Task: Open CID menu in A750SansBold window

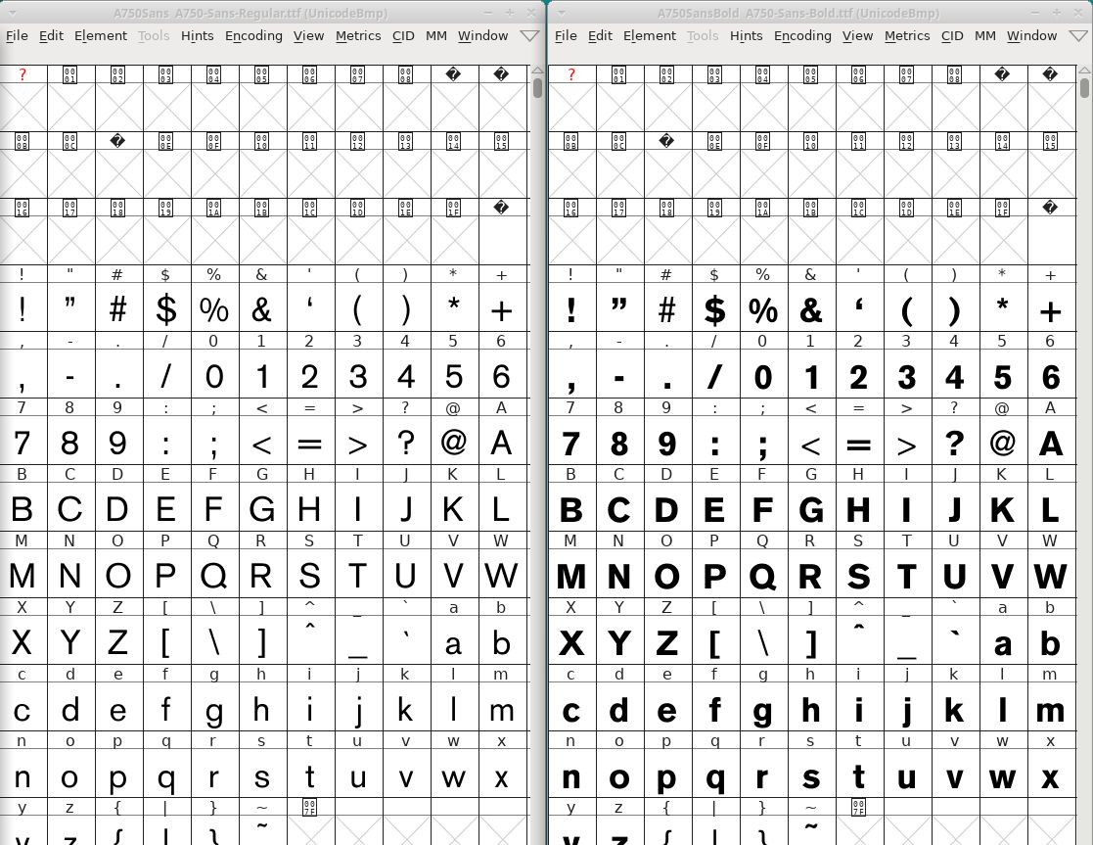Action: point(953,35)
